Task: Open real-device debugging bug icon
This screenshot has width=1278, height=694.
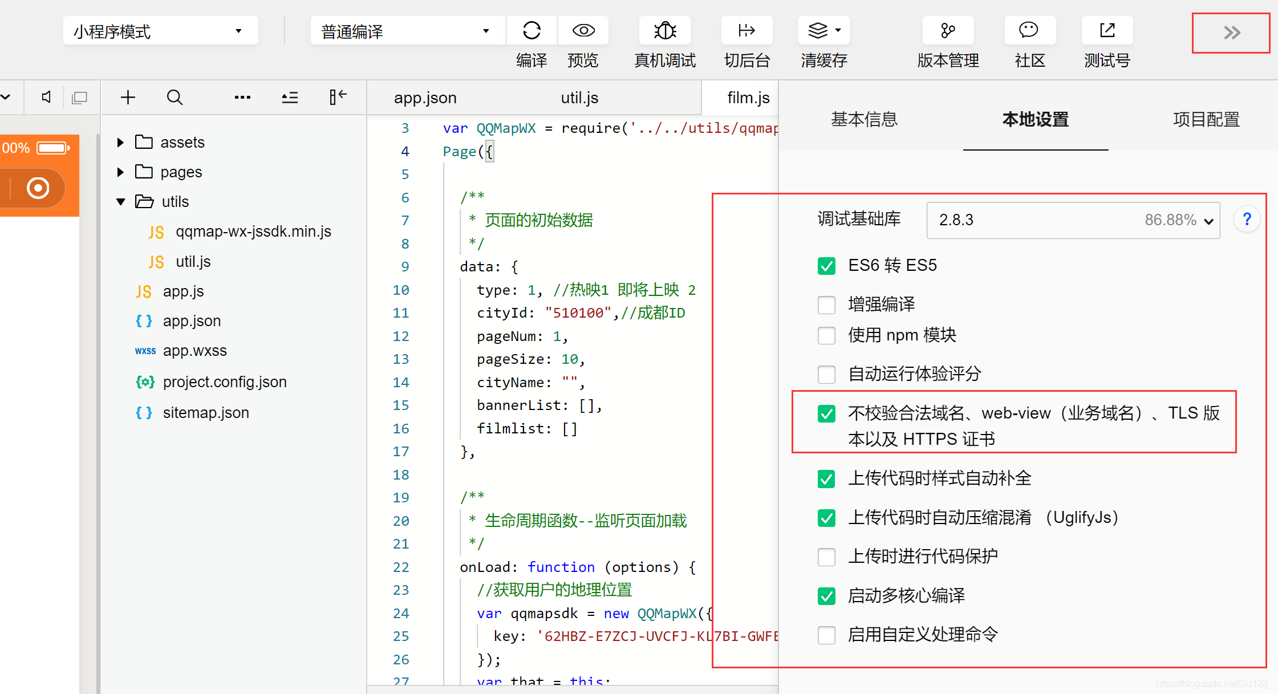Action: [x=665, y=31]
